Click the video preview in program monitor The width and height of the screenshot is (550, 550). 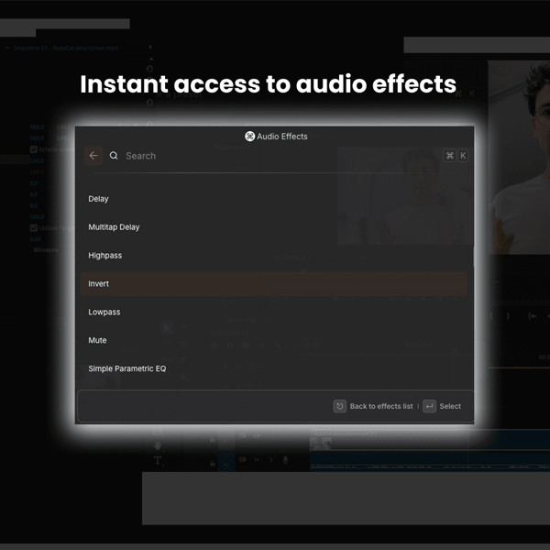tap(519, 158)
